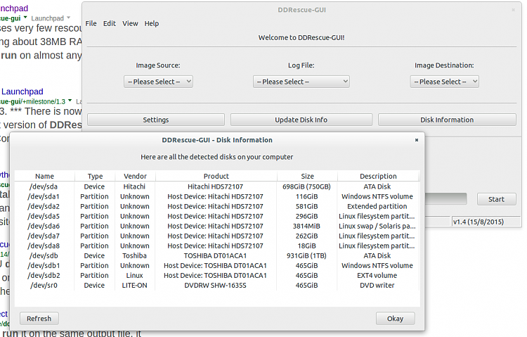This screenshot has width=527, height=337.
Task: Click the Linux swap / Solaris description
Action: pyautogui.click(x=377, y=226)
